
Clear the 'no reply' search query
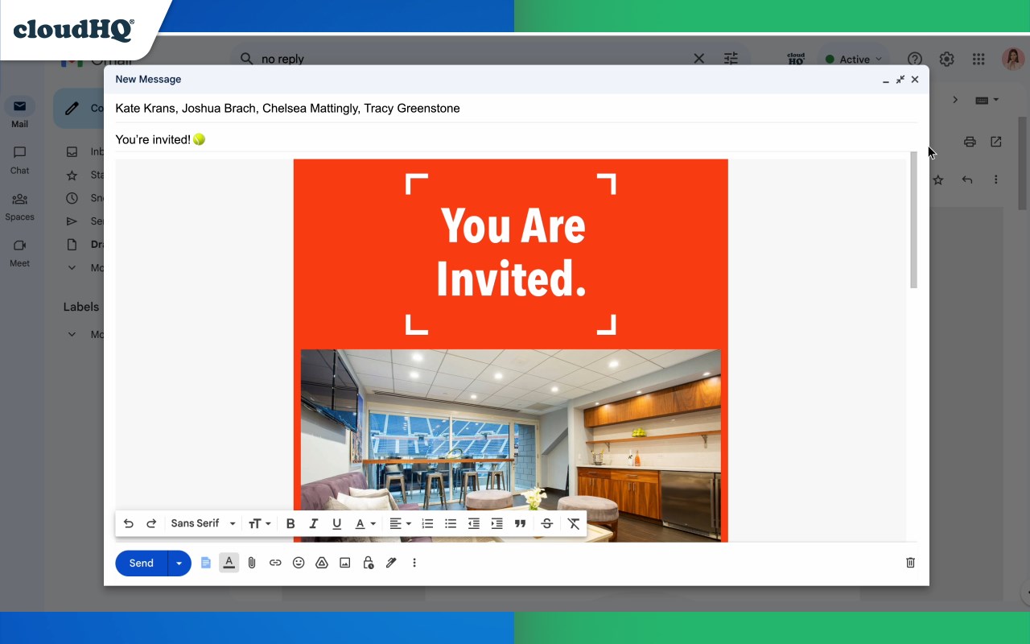(698, 59)
